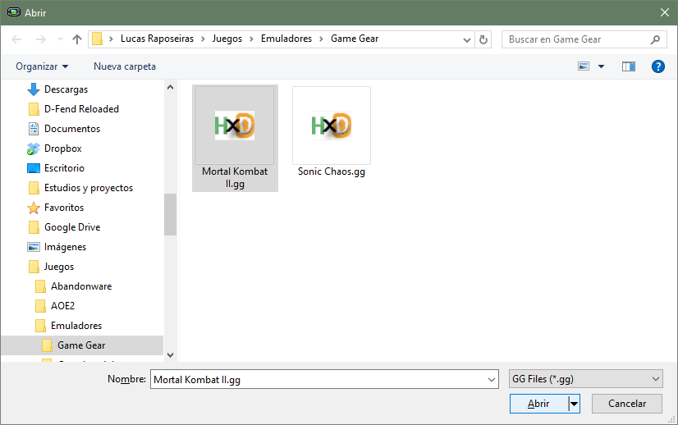Refresh the Game Gear folder view
678x425 pixels.
[483, 39]
